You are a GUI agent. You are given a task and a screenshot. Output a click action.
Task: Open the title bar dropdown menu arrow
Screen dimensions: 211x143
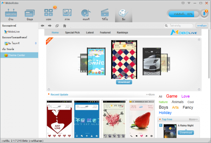coord(189,3)
